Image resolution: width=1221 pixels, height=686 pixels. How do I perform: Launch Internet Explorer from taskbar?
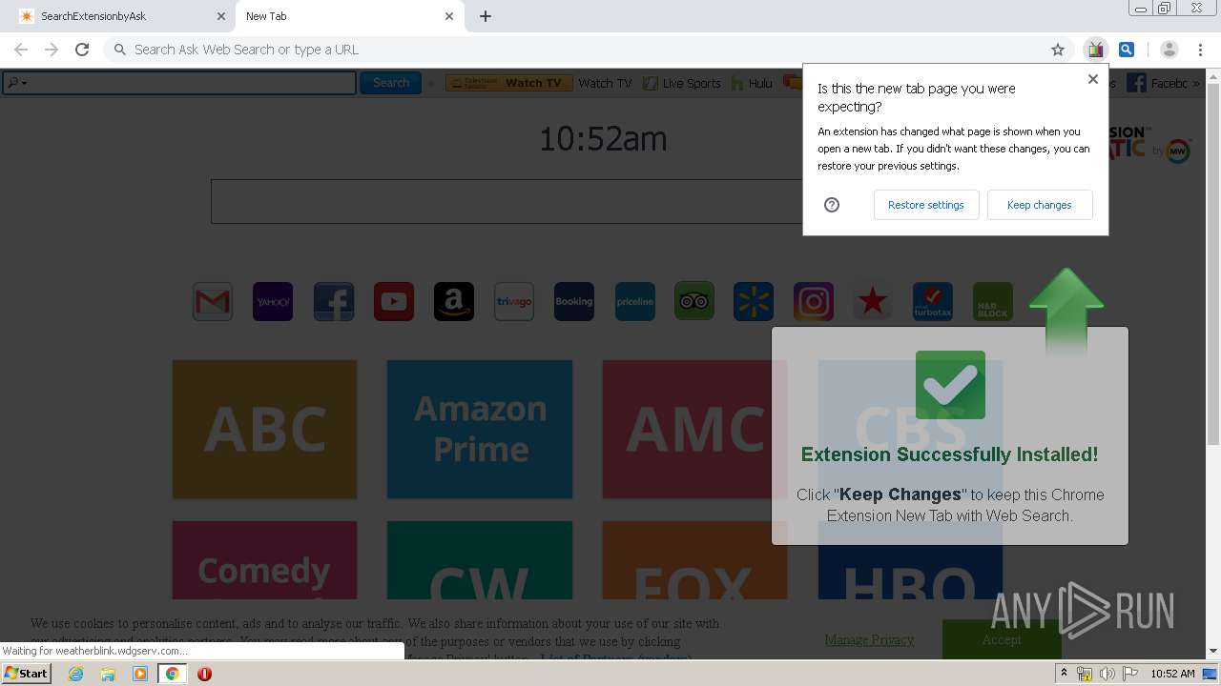pyautogui.click(x=76, y=674)
